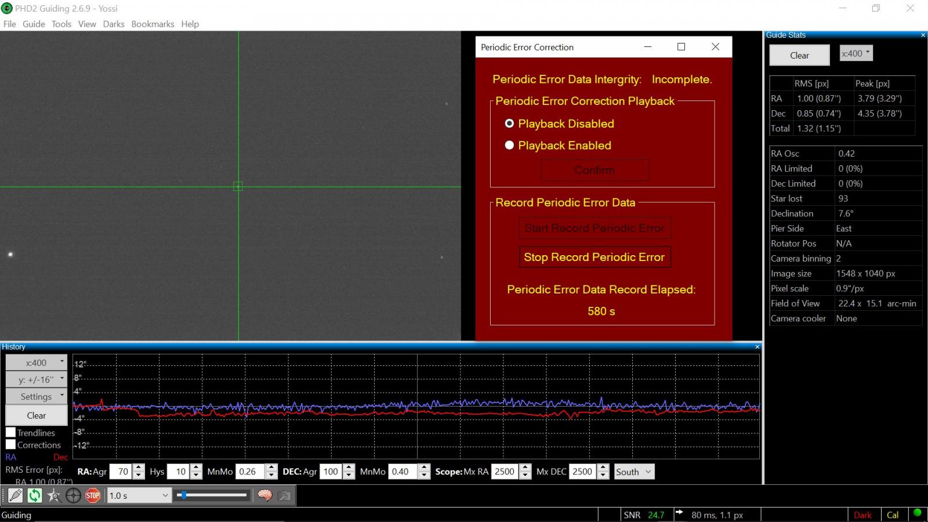The width and height of the screenshot is (928, 522).
Task: Open the Connect Equipment USB icon
Action: tap(16, 496)
